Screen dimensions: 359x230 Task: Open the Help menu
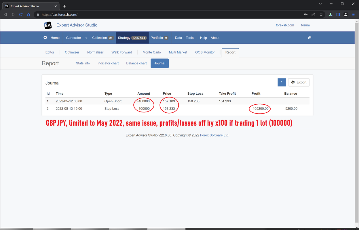pyautogui.click(x=203, y=38)
